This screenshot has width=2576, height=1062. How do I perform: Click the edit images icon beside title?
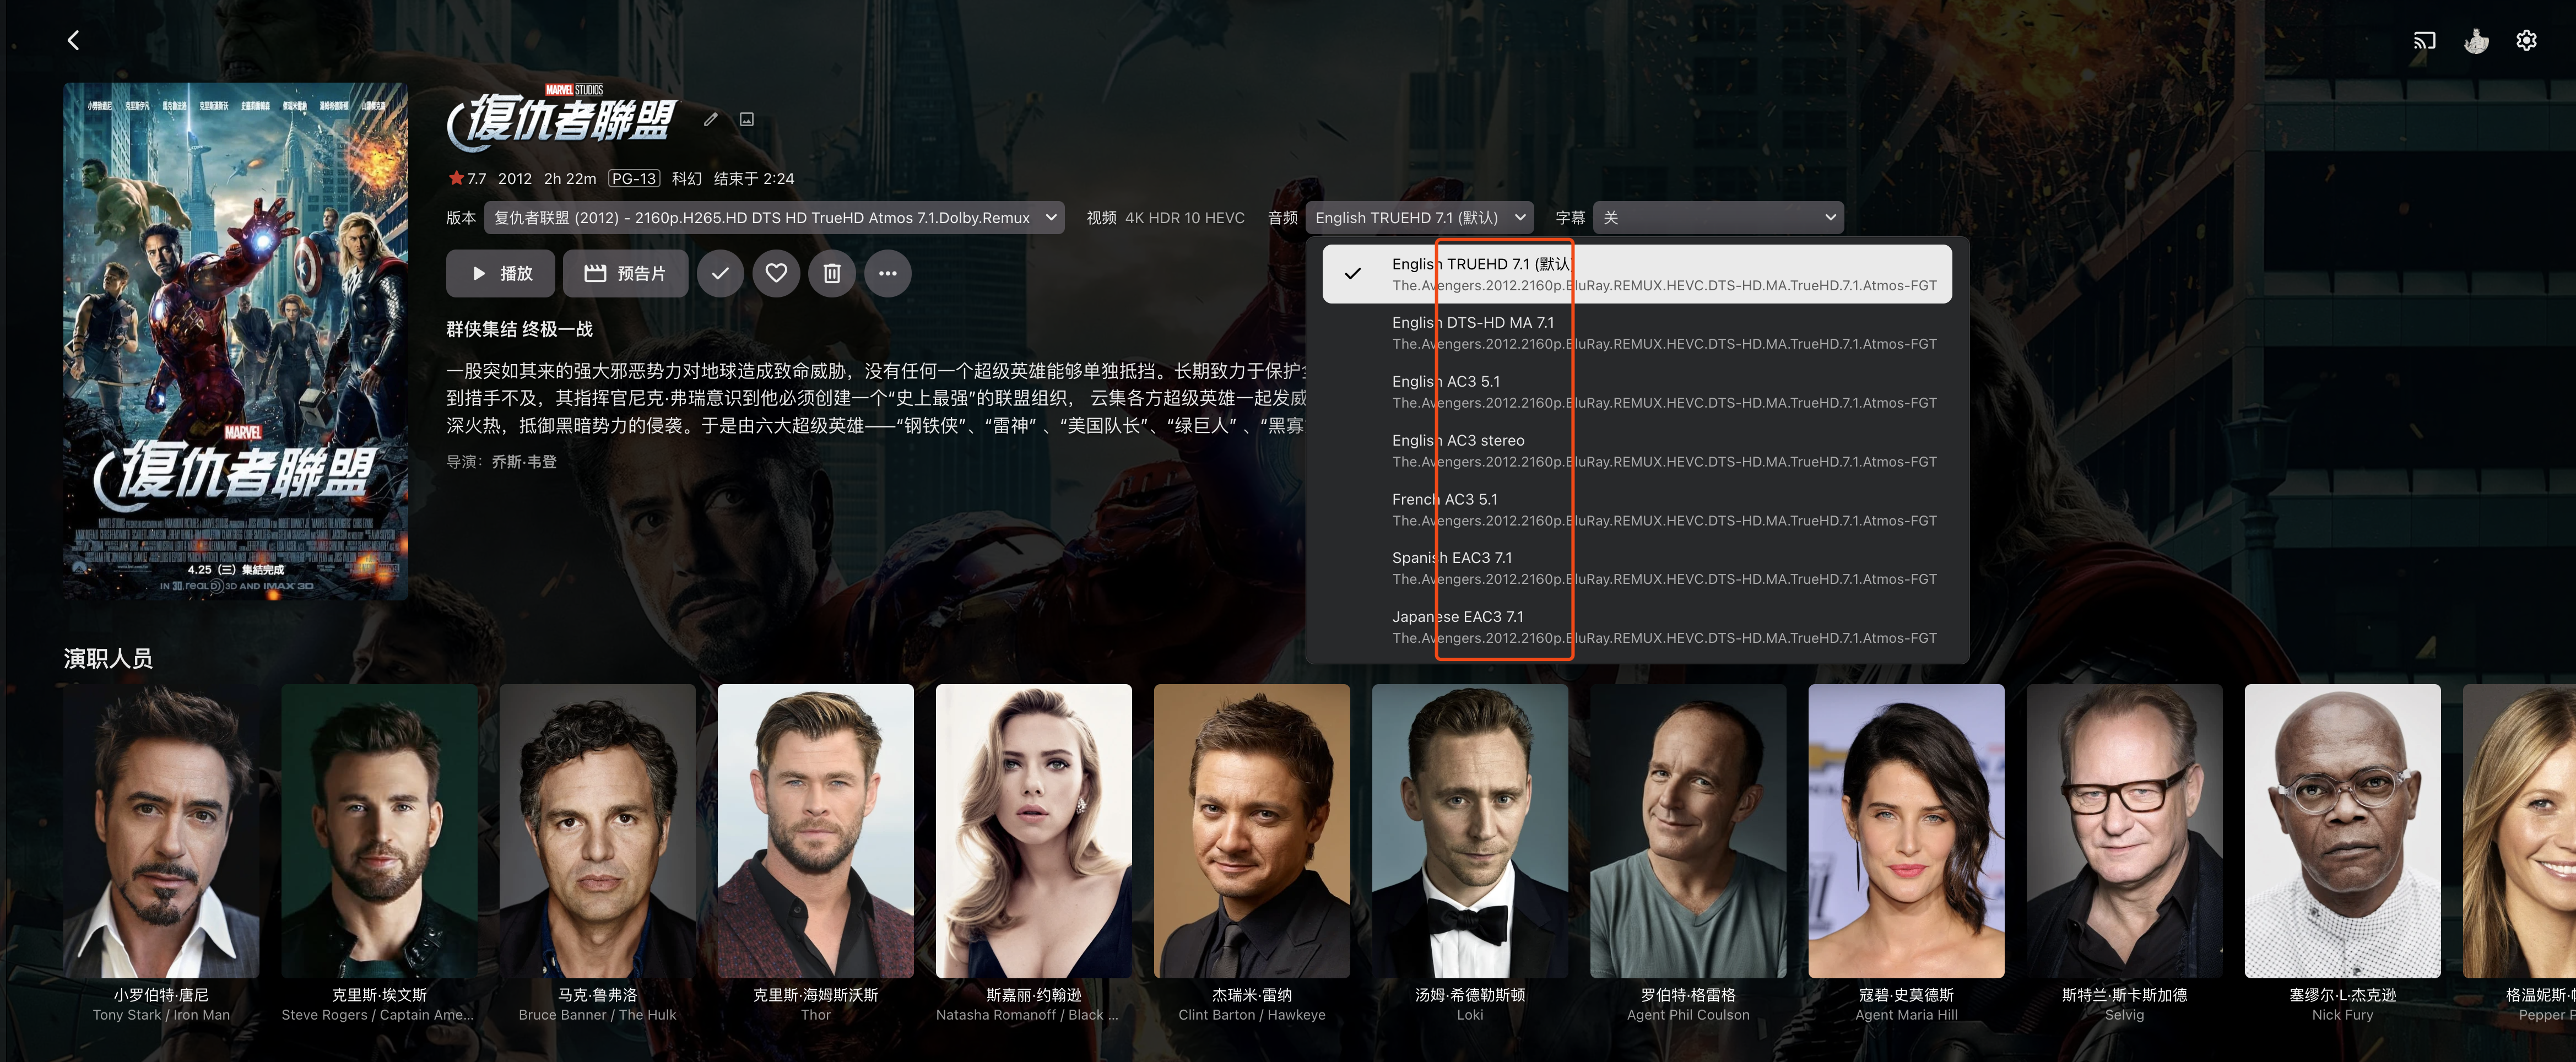(746, 119)
